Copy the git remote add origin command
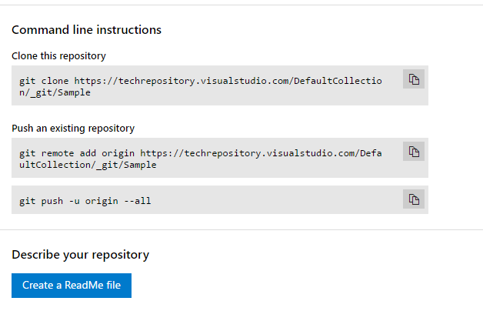483x311 pixels. click(414, 152)
